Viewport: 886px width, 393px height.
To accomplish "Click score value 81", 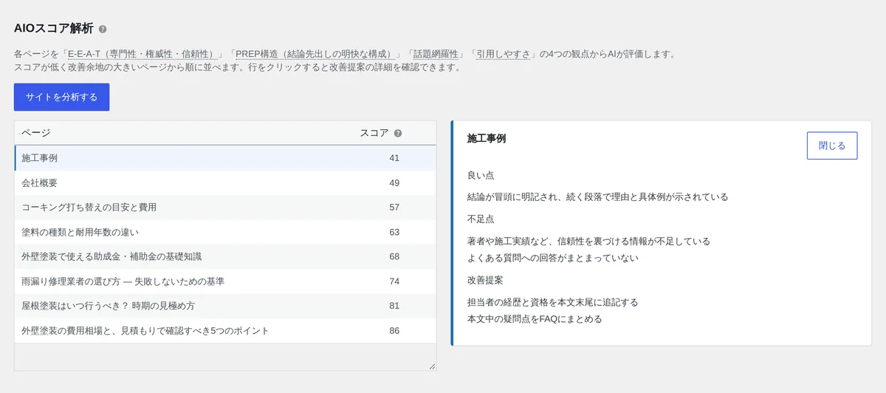I will (394, 306).
